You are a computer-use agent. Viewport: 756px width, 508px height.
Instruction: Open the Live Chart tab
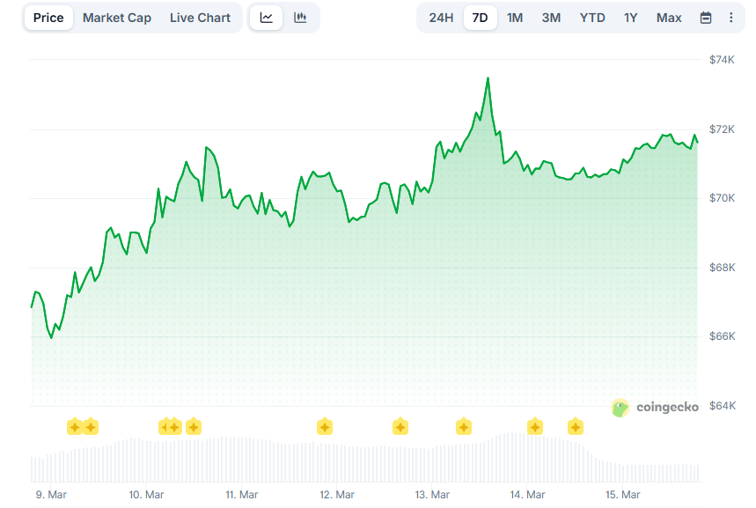(200, 18)
